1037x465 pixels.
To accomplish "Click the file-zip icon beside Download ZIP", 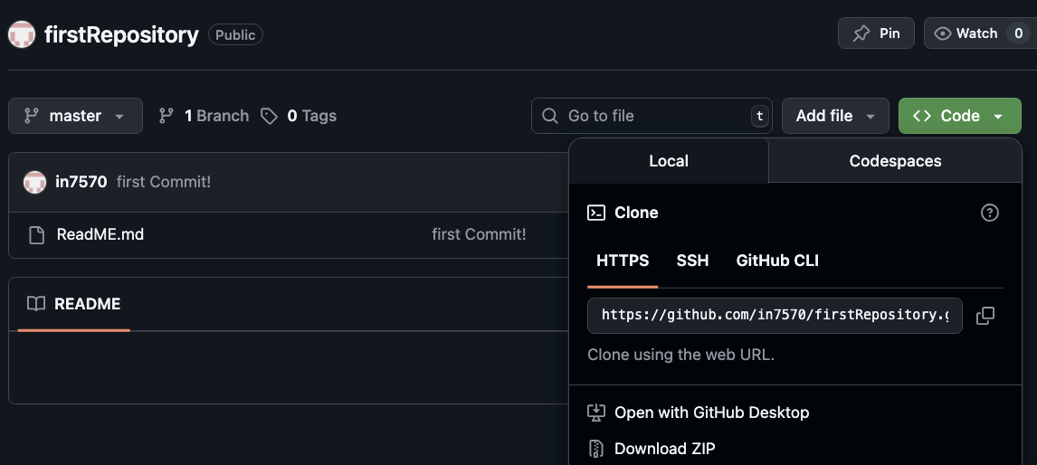I will [596, 449].
